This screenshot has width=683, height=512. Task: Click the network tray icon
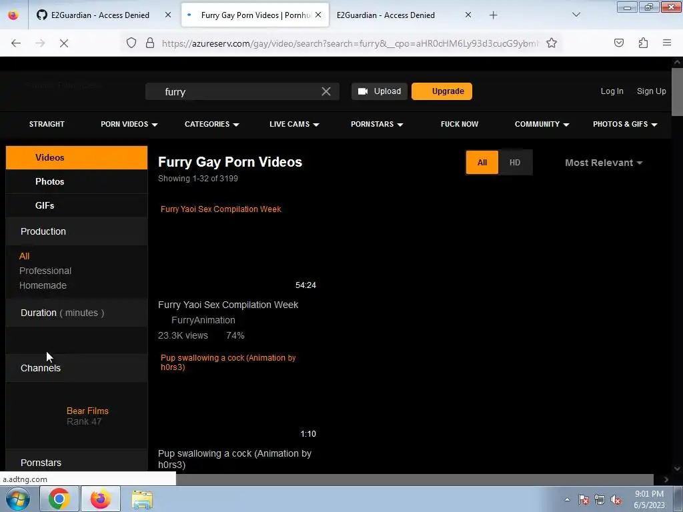[x=600, y=499]
